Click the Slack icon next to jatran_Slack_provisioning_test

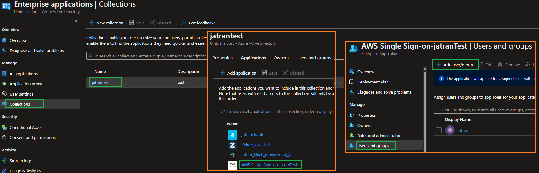pyautogui.click(x=233, y=155)
